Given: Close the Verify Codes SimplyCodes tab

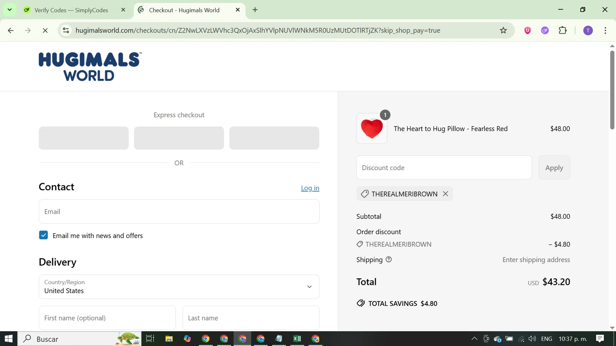Looking at the screenshot, I should pyautogui.click(x=123, y=10).
